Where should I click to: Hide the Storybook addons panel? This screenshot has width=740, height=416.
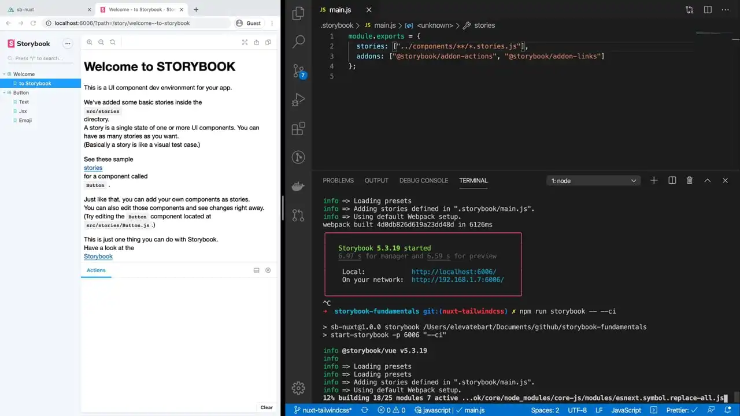tap(268, 270)
